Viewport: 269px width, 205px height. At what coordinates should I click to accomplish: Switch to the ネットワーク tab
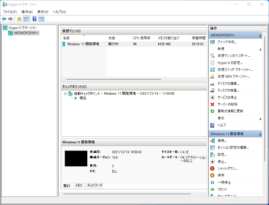94,185
